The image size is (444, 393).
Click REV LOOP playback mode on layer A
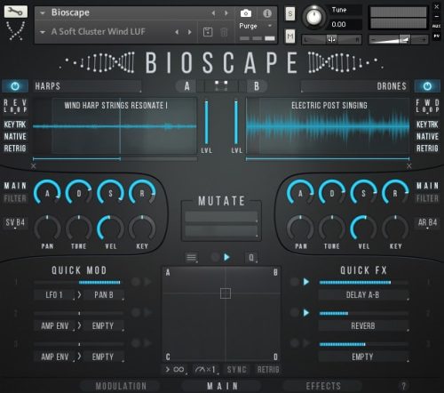[x=15, y=106]
